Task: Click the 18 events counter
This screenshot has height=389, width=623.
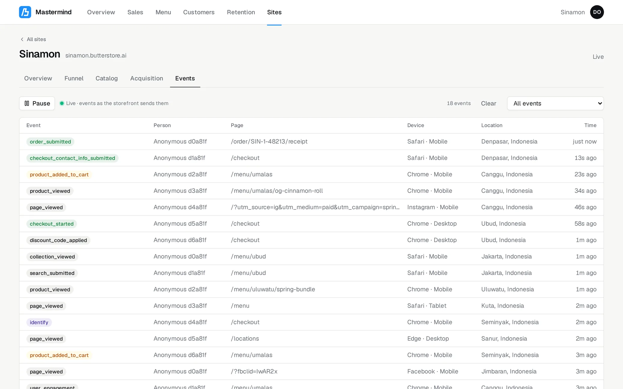Action: 459,103
